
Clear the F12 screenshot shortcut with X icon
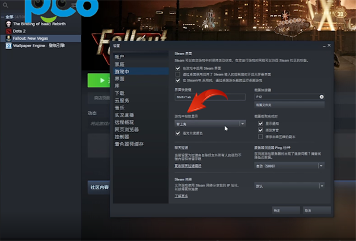[x=322, y=97]
